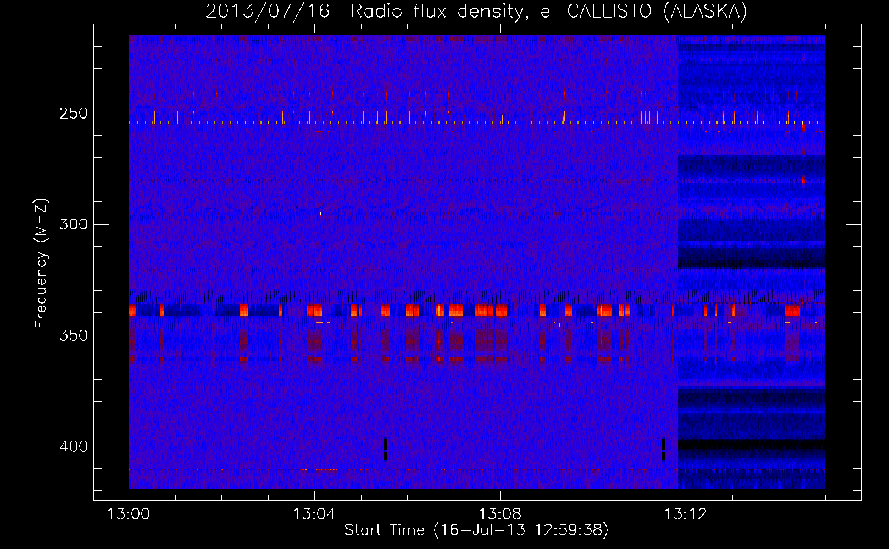The width and height of the screenshot is (889, 549).
Task: Click the 300 frequency tick label
Action: pos(74,224)
